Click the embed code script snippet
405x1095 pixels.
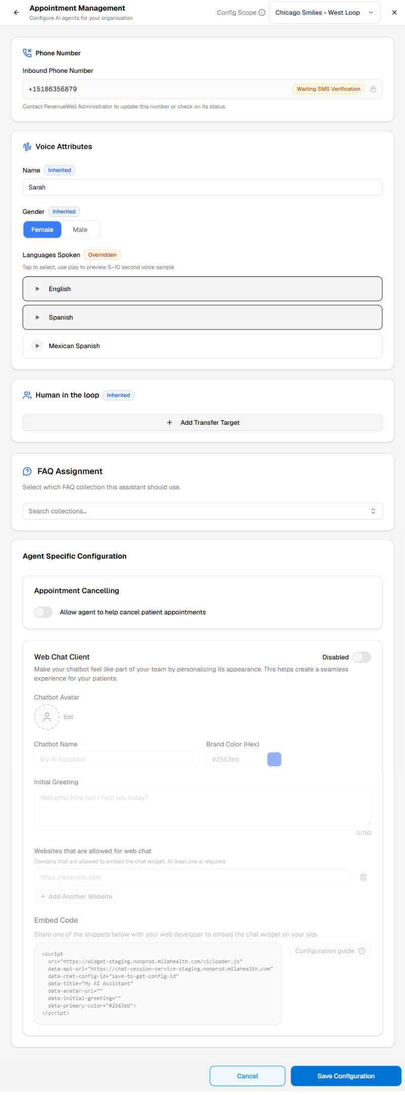tap(158, 984)
